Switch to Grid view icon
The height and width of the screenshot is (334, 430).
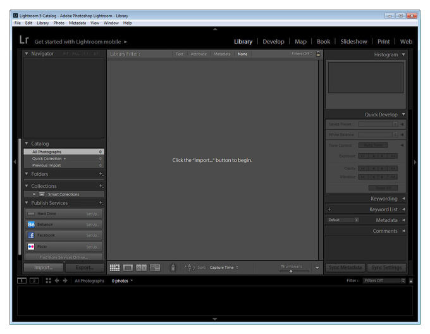click(x=114, y=268)
